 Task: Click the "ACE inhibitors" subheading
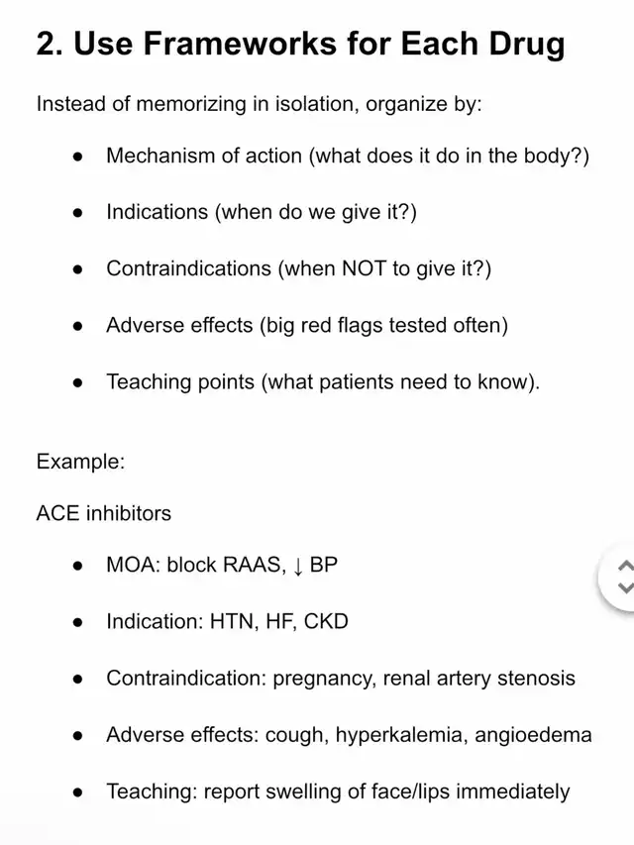tap(103, 513)
